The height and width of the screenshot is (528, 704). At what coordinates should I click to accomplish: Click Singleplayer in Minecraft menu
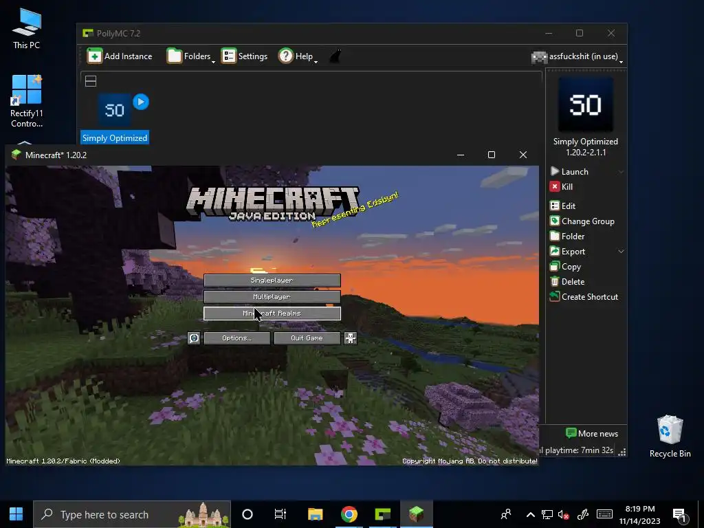tap(272, 280)
